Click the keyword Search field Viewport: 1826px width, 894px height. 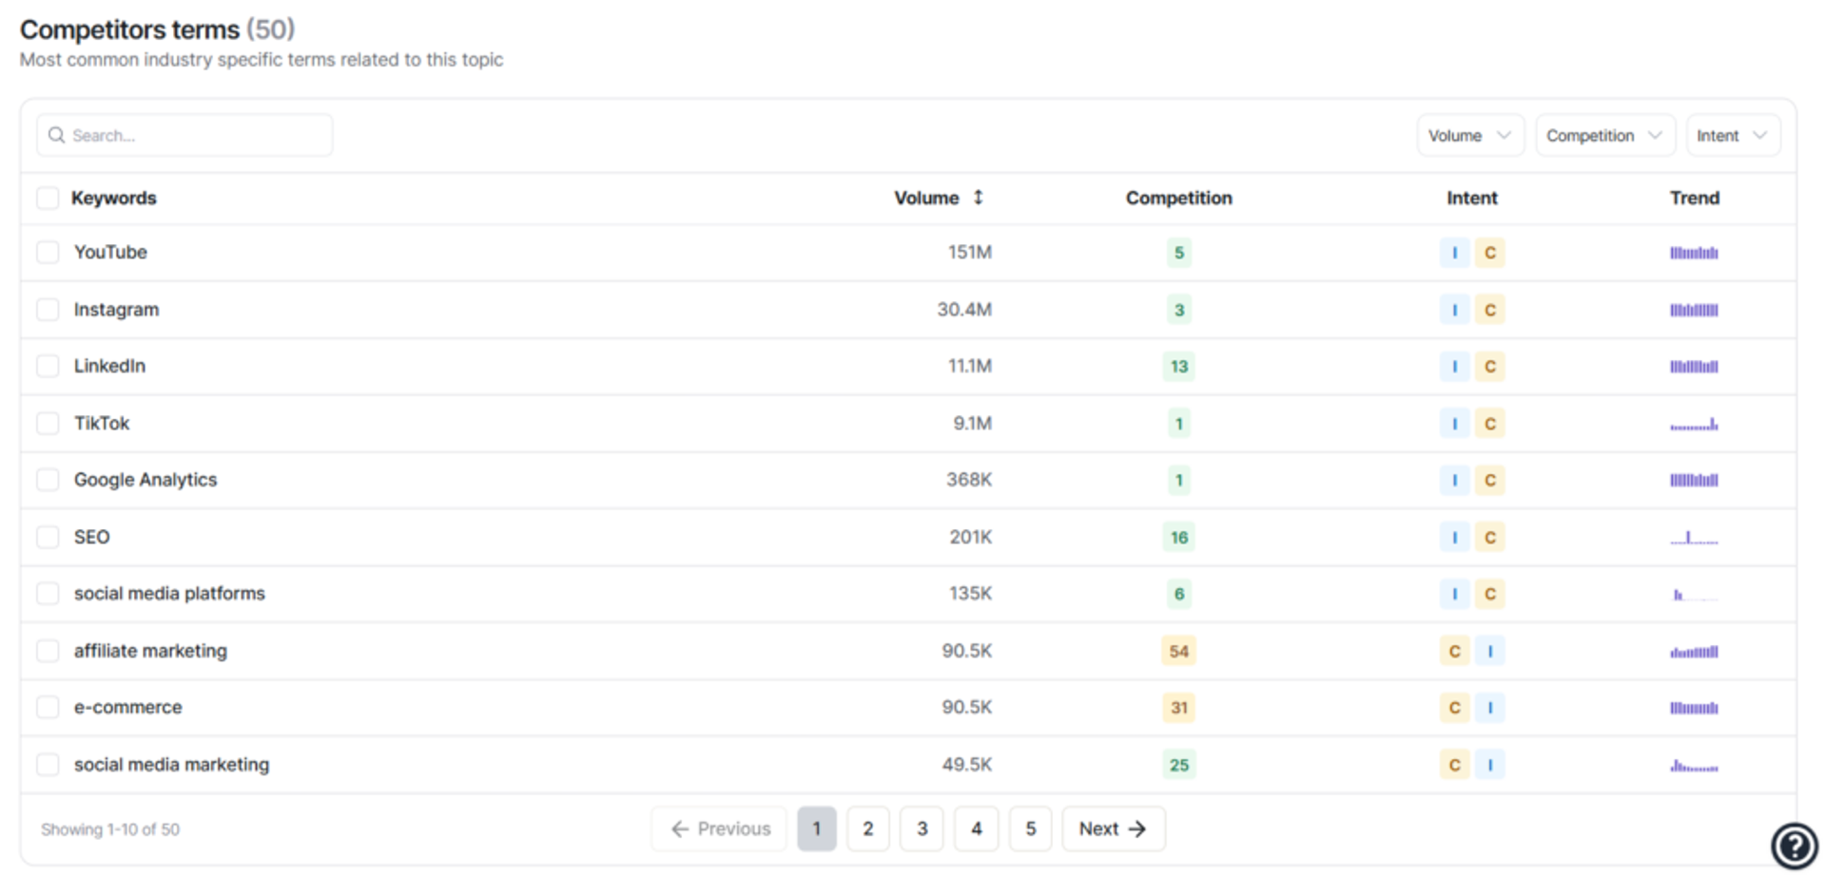click(x=185, y=135)
